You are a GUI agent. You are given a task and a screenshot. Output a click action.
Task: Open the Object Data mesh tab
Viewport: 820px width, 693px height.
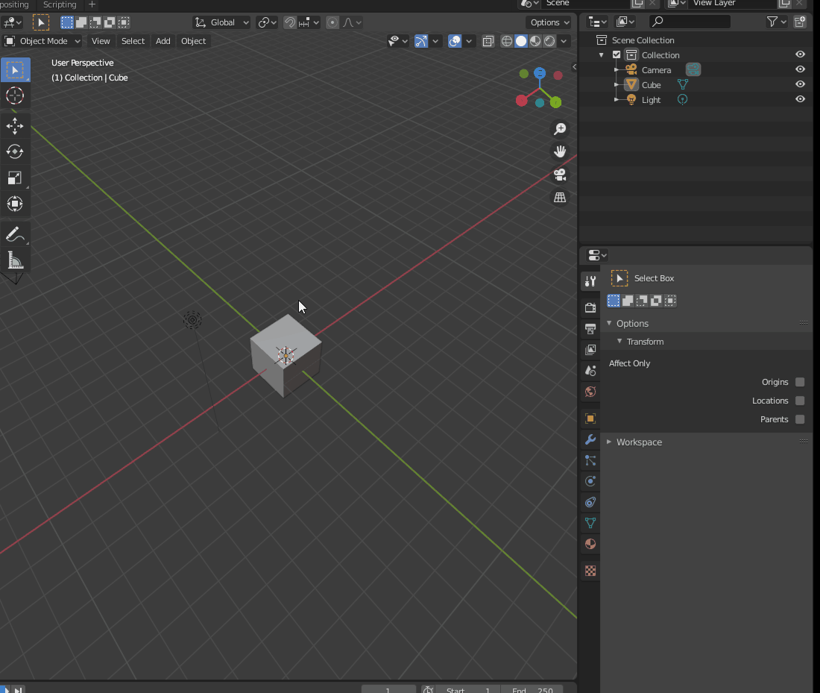tap(590, 523)
